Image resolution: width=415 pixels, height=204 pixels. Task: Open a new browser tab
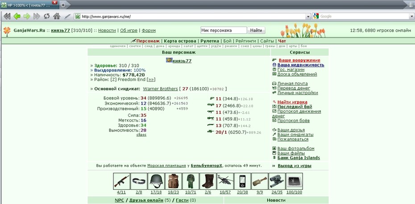[63, 5]
